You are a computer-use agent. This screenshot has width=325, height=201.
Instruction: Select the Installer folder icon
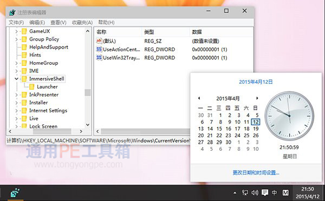tap(24, 103)
